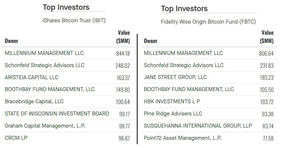Screen dimensions: 285x148
Task: Click the MILLENNIUM MANAGEMENT LLC row in IBIT table
Action: [44, 53]
